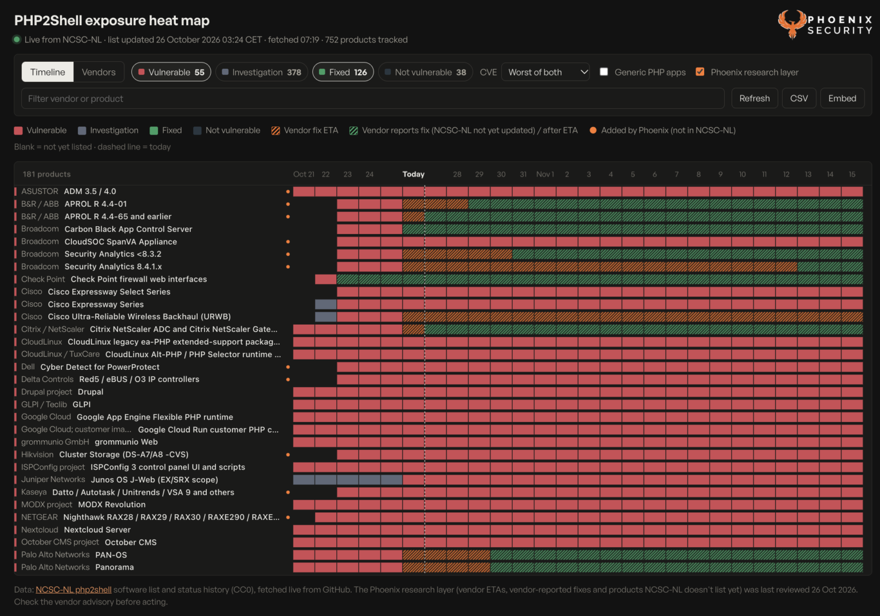This screenshot has height=616, width=880.
Task: Click the Vendor fix ETA hatched swatch
Action: pyautogui.click(x=276, y=131)
